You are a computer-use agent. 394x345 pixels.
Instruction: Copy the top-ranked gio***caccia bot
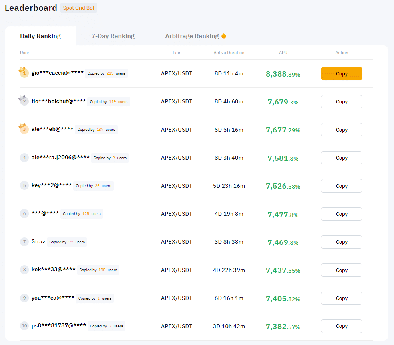[x=341, y=74]
